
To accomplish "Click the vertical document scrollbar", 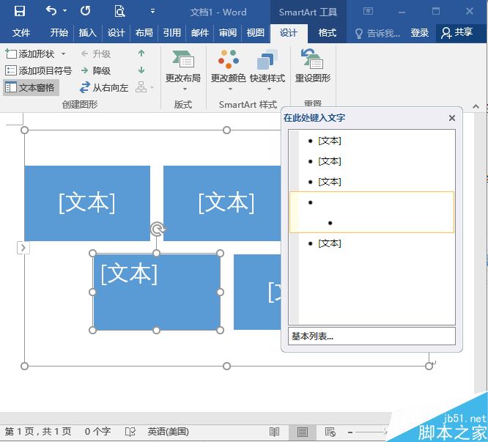I will click(x=478, y=252).
